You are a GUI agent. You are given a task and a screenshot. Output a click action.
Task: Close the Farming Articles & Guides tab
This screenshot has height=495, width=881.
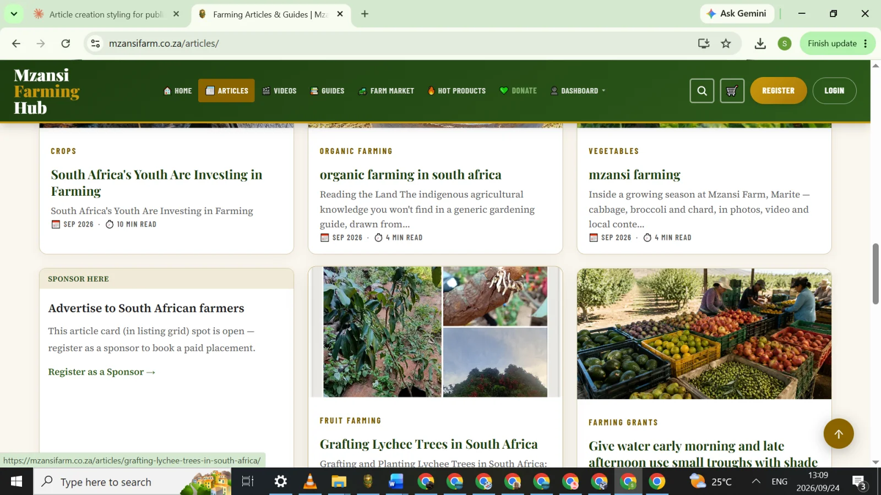pyautogui.click(x=340, y=14)
